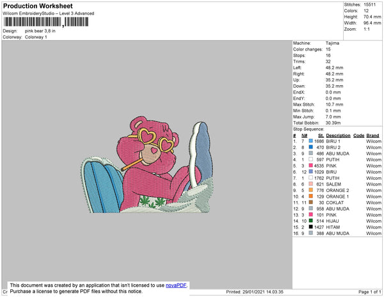Image resolution: width=384 pixels, height=297 pixels.
Task: Select the Total Bobbin value 30.39m
Action: 333,123
